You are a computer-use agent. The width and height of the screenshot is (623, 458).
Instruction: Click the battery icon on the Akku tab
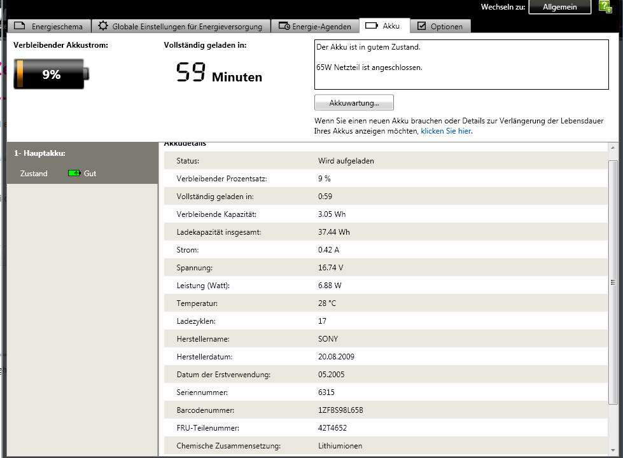click(371, 26)
